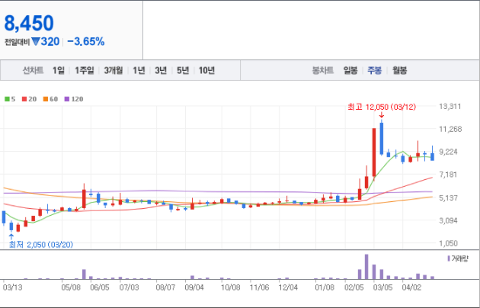Click the 09/04 date axis label
Image resolution: width=480 pixels, height=308 pixels.
[x=194, y=287]
